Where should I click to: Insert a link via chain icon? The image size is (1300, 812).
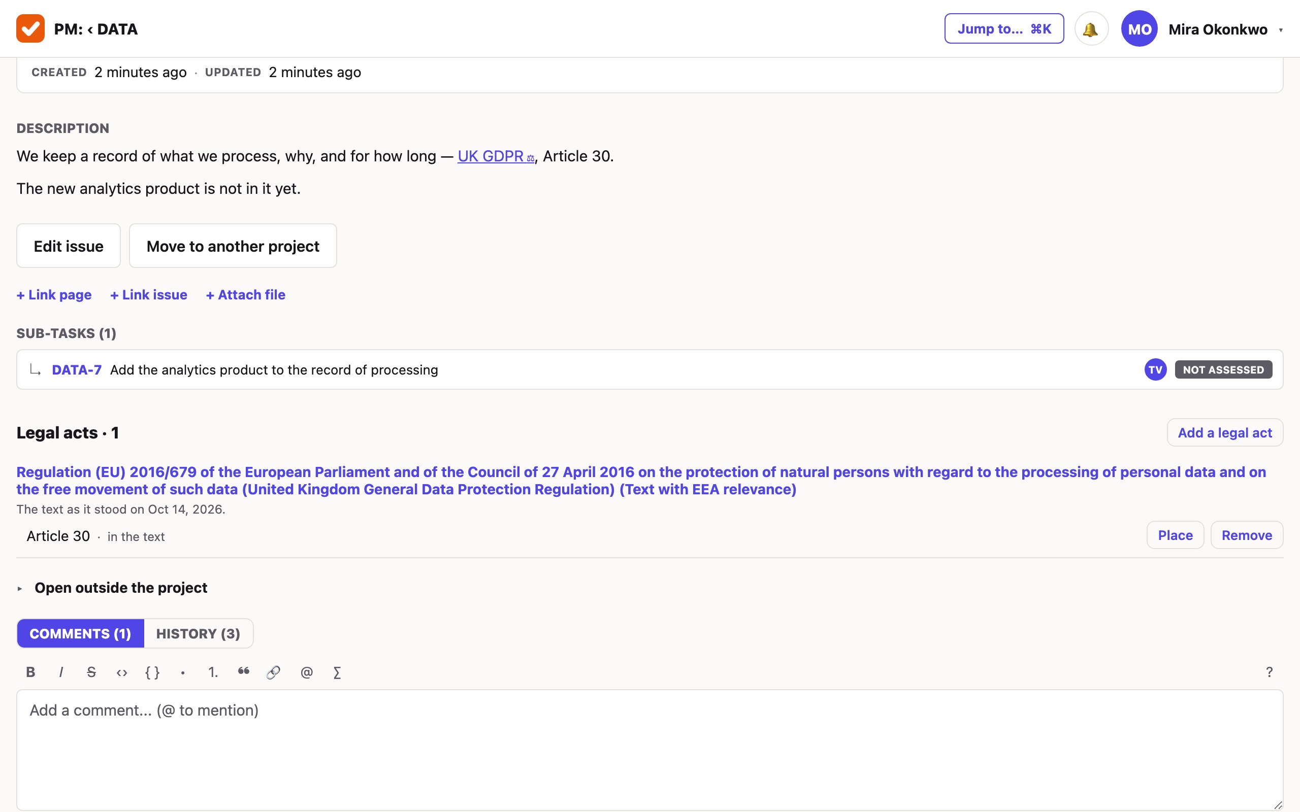pyautogui.click(x=273, y=672)
